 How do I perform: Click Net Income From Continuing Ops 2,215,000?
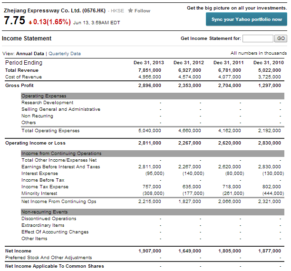150,202
